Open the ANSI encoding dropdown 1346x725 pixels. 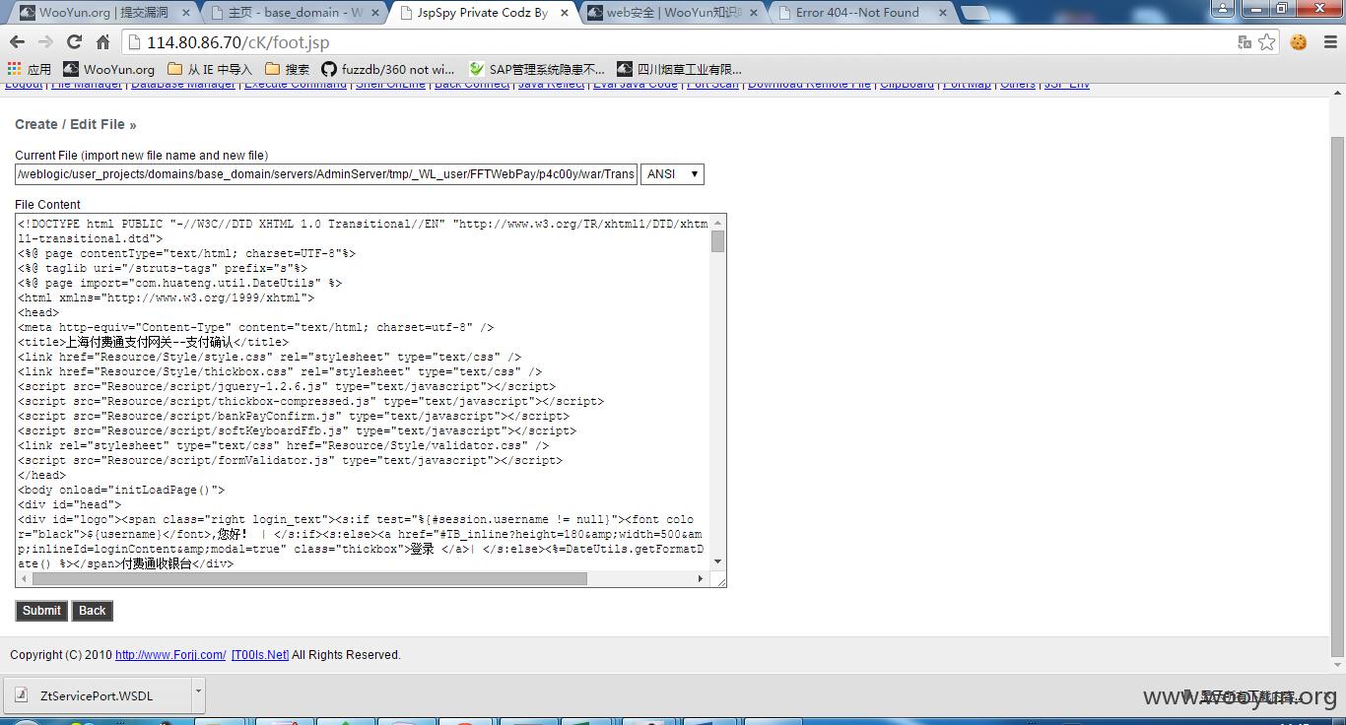tap(672, 174)
